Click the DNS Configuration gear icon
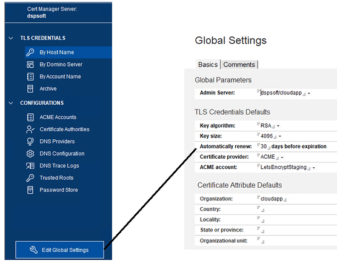The height and width of the screenshot is (261, 337). (30, 154)
